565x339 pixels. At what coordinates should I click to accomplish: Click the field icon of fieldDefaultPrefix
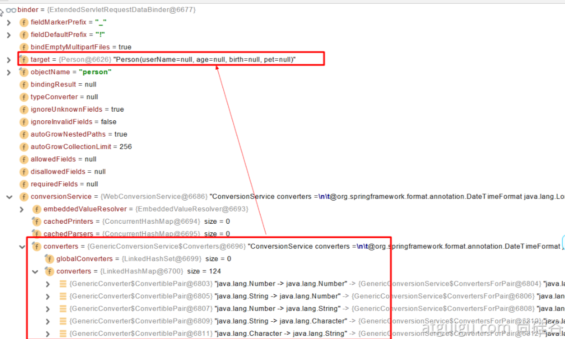[x=24, y=35]
